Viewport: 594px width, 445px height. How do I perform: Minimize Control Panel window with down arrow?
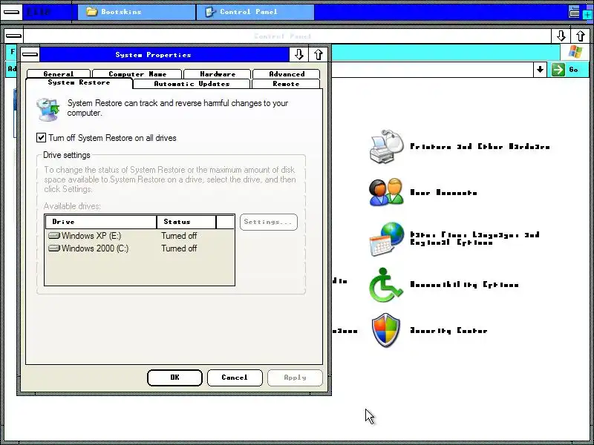pos(561,36)
